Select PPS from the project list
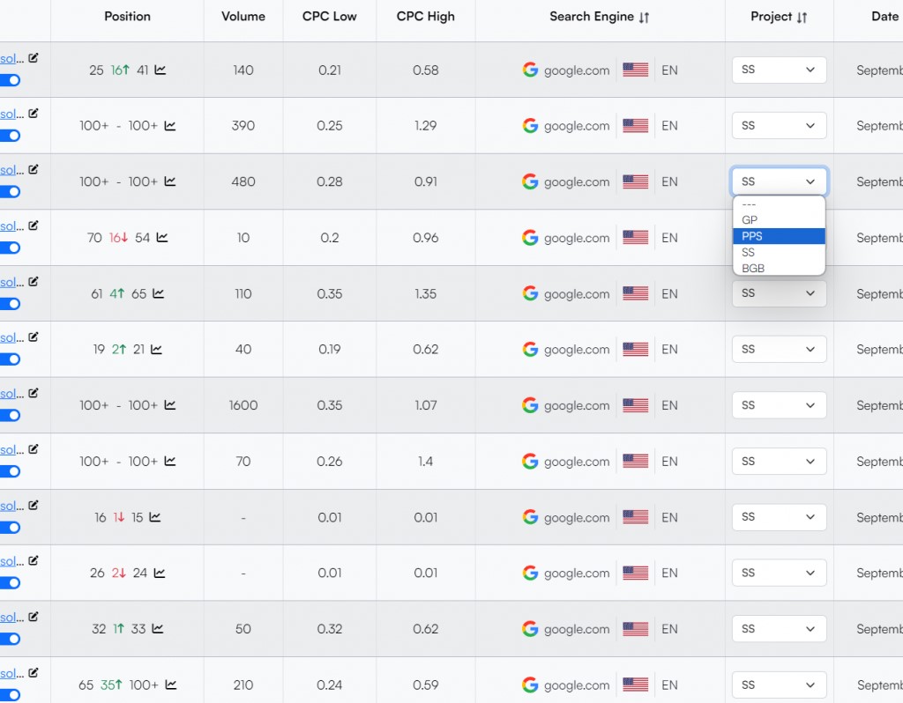903x703 pixels. 779,236
